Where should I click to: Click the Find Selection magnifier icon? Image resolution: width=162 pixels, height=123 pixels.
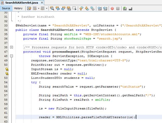(x=52, y=8)
